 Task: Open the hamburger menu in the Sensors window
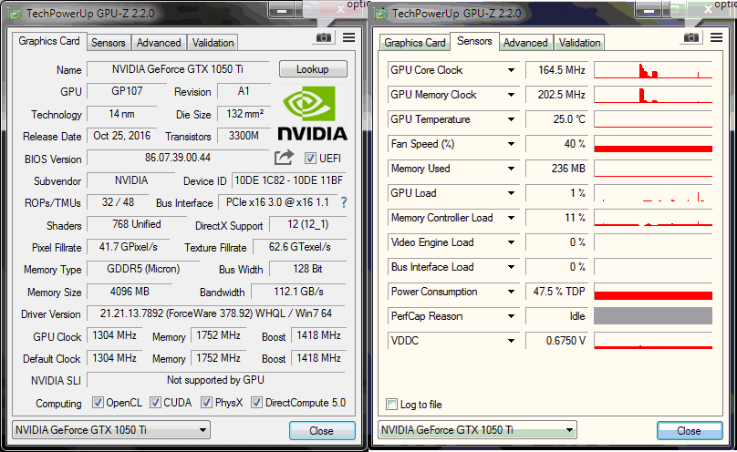(716, 37)
